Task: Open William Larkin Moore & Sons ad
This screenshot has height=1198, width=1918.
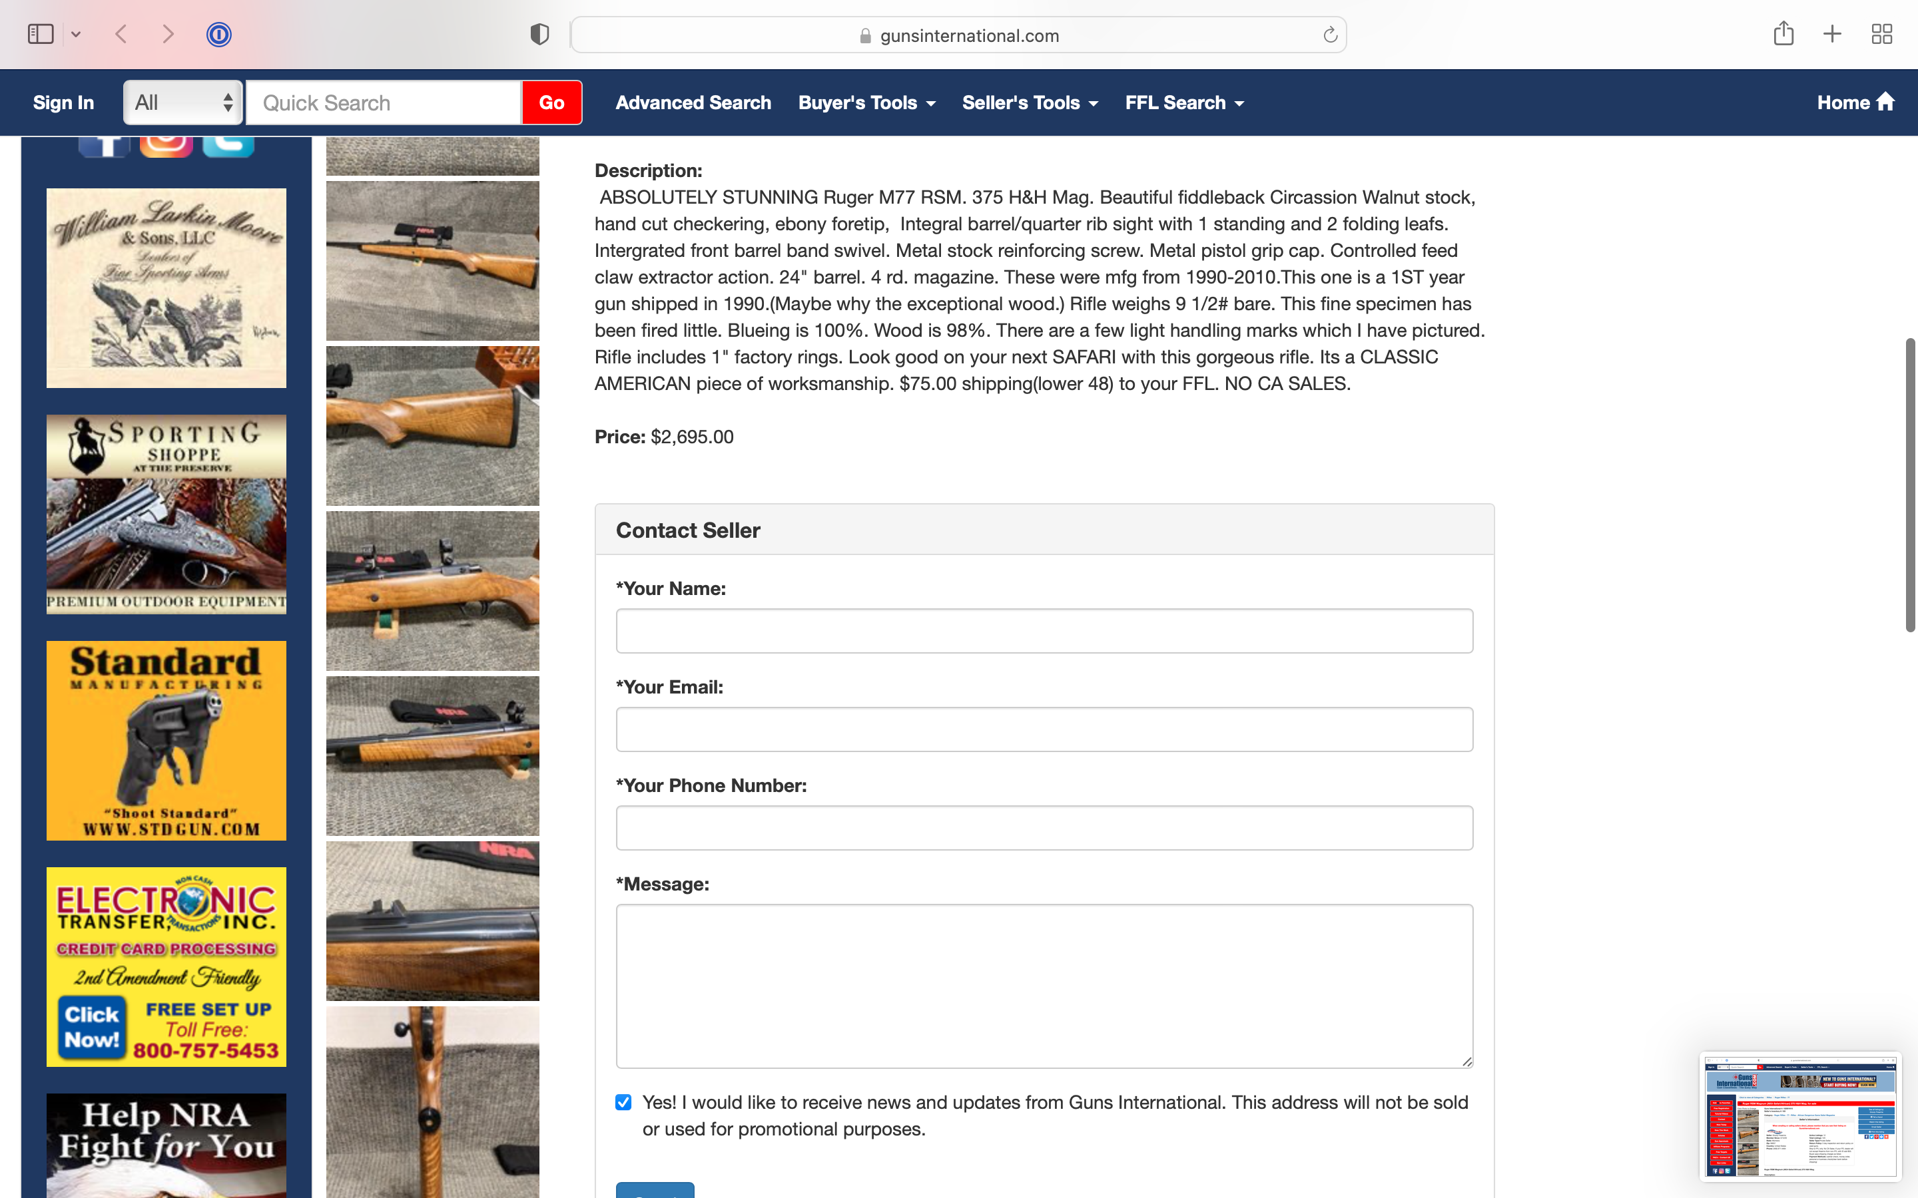Action: 166,288
